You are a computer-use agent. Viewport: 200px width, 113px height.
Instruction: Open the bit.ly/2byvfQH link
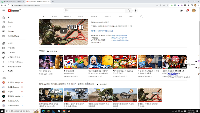[x=120, y=36]
